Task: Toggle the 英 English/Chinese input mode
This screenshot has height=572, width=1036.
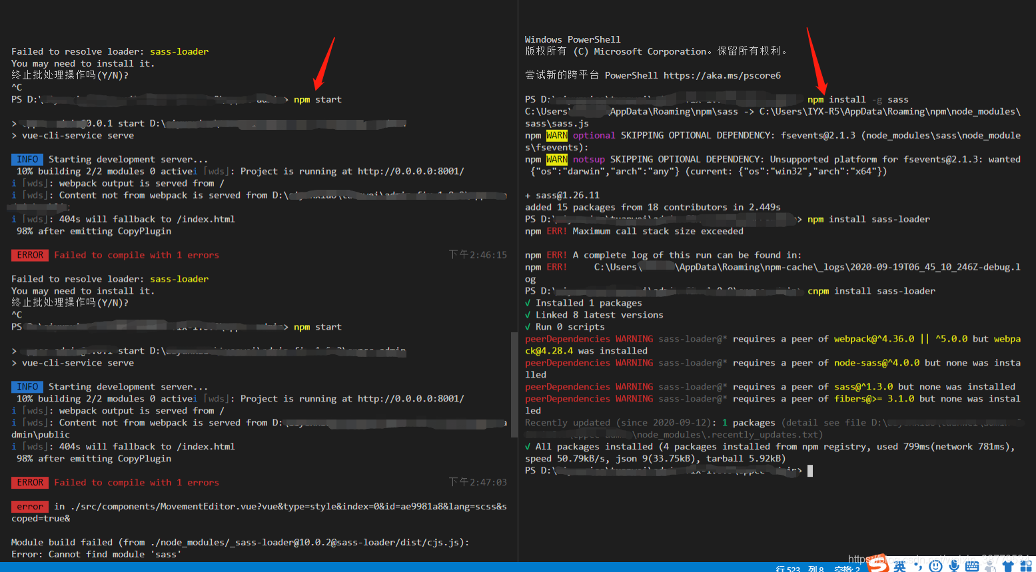Action: 899,567
